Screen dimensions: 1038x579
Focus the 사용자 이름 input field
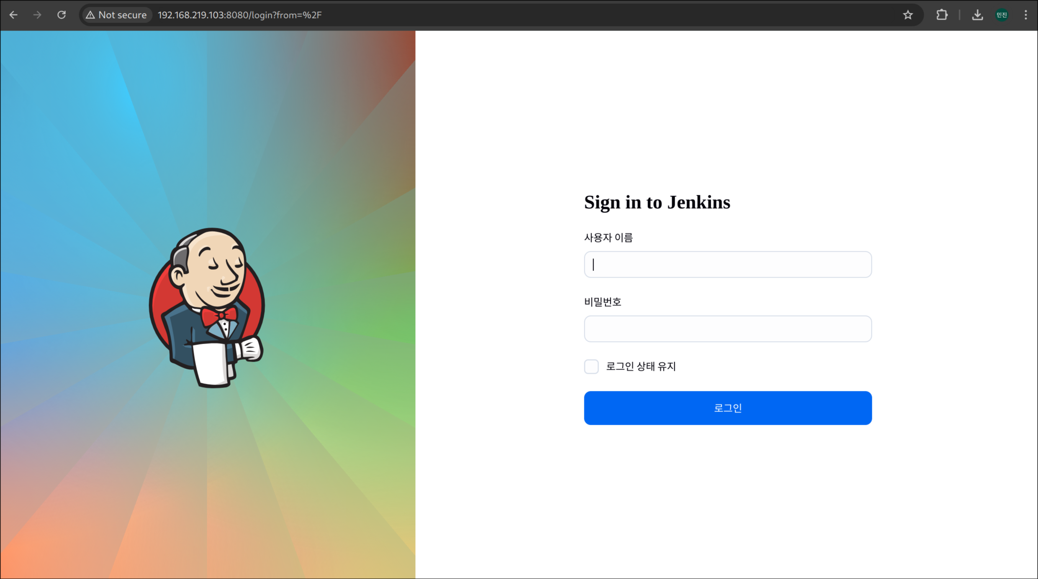tap(727, 264)
